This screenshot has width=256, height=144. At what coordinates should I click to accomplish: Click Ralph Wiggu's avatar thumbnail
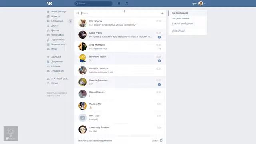(x=82, y=35)
